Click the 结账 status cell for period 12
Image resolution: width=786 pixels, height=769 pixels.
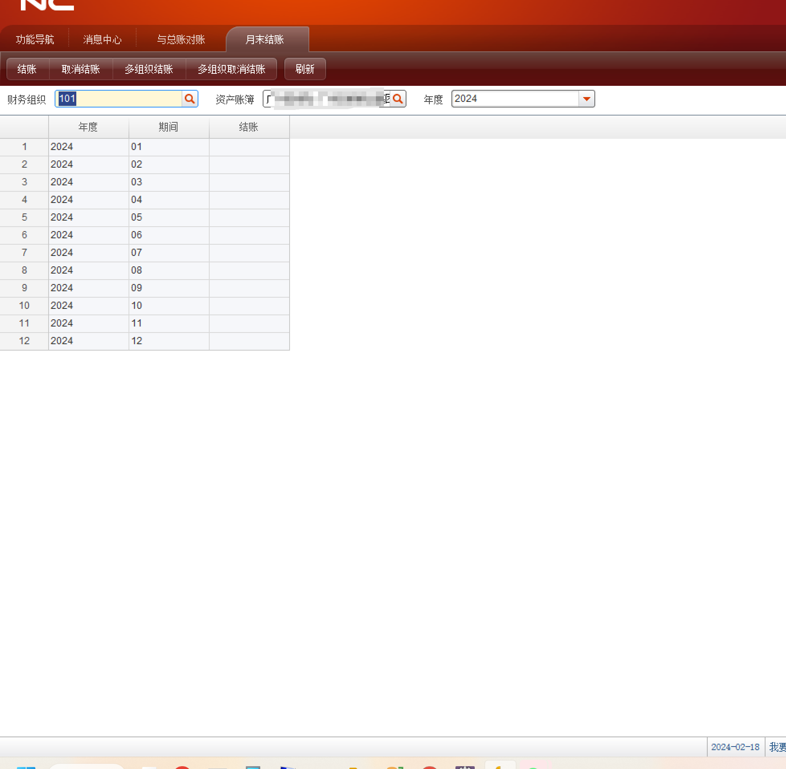(x=249, y=341)
